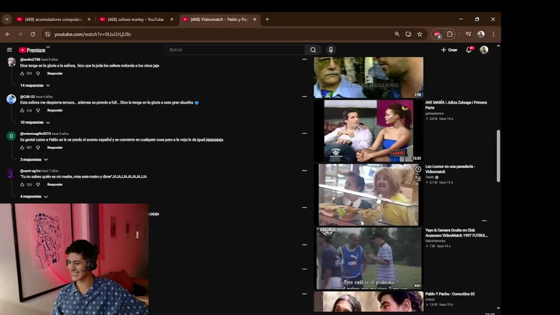Like the comment by @senku2768
560x315 pixels.
tap(22, 73)
